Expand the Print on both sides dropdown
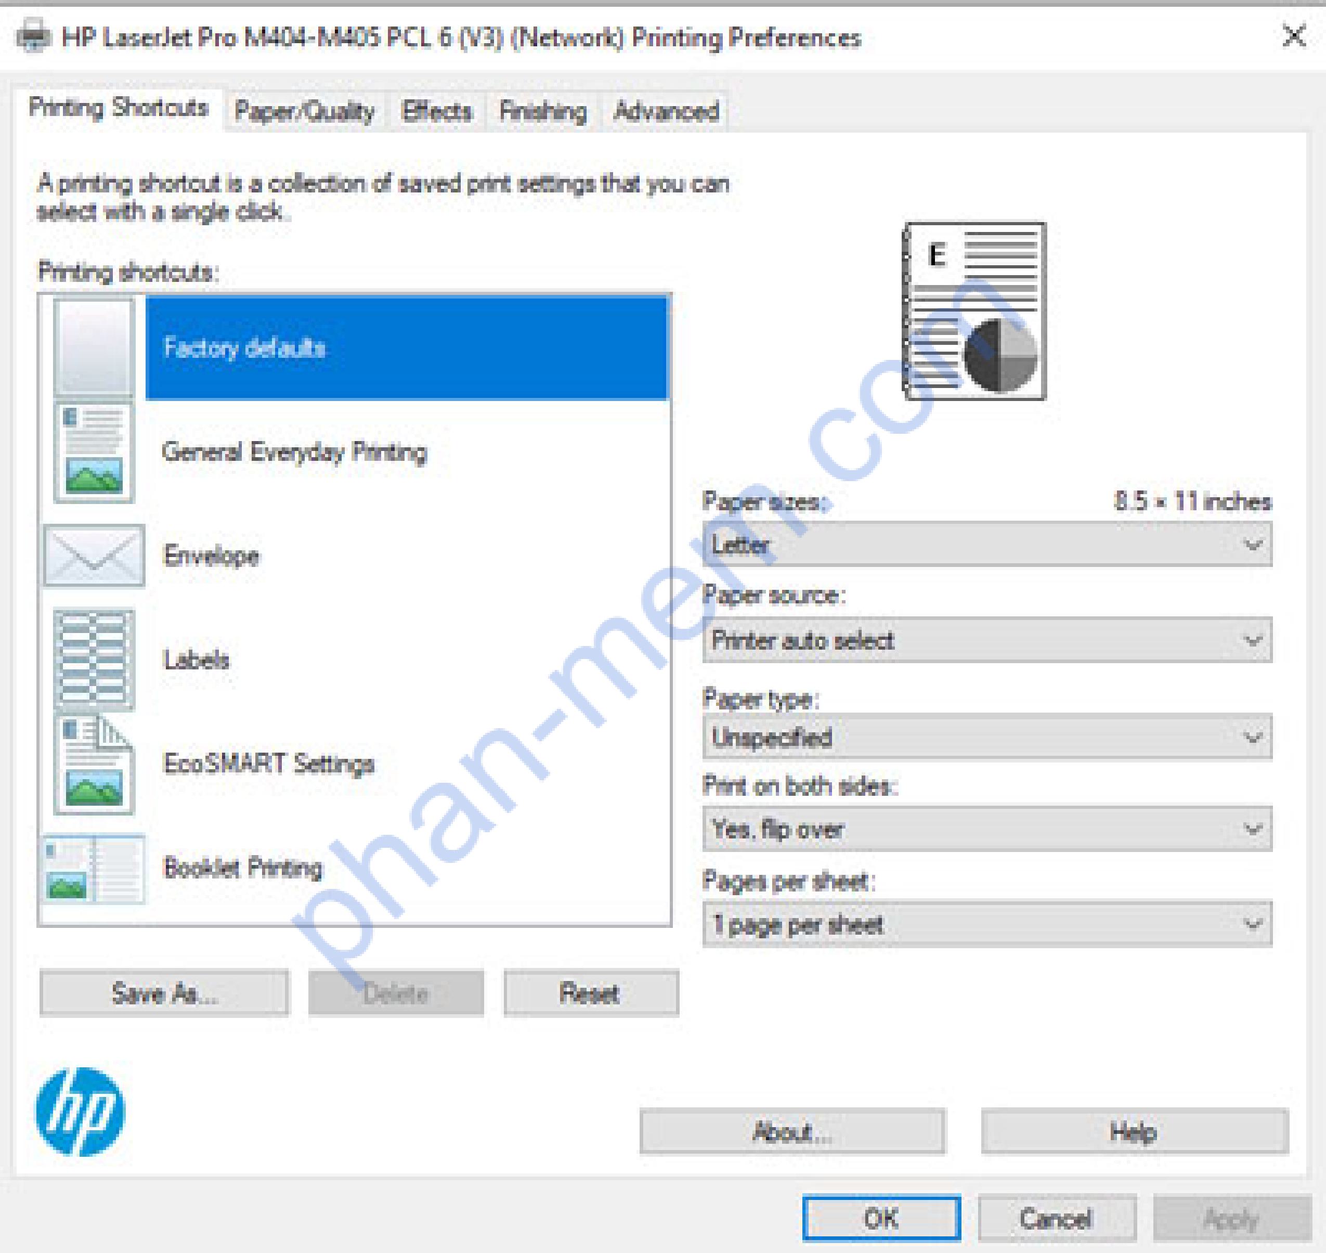 coord(987,830)
